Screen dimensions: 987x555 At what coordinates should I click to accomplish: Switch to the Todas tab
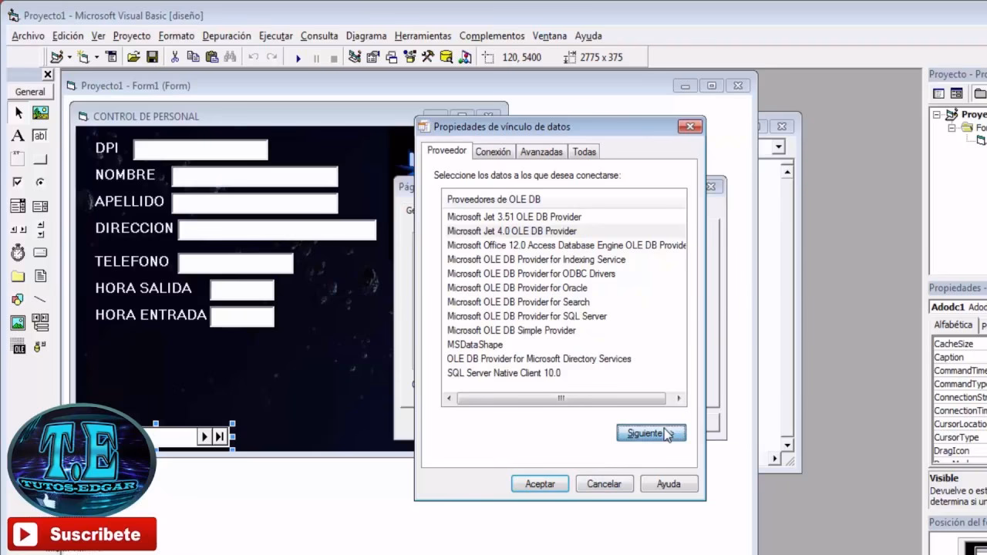[584, 152]
